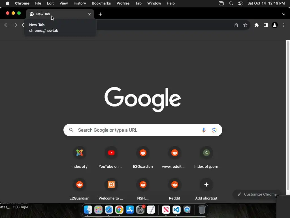290x218 pixels.
Task: Open the Bookmarks menu
Action: click(x=101, y=3)
